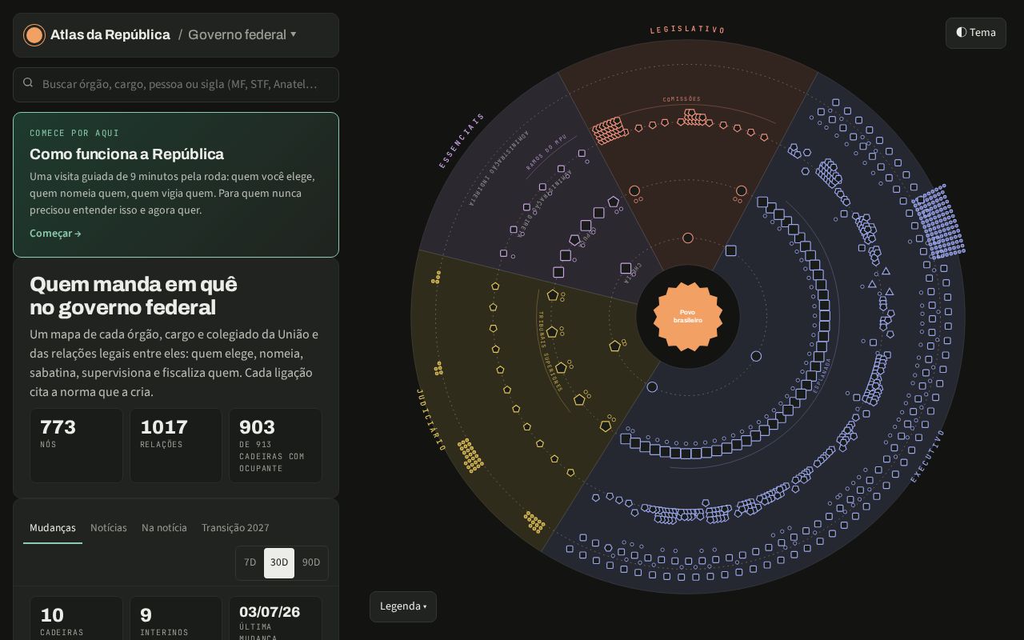Click the Atlas da República title
The height and width of the screenshot is (640, 1024).
click(110, 34)
